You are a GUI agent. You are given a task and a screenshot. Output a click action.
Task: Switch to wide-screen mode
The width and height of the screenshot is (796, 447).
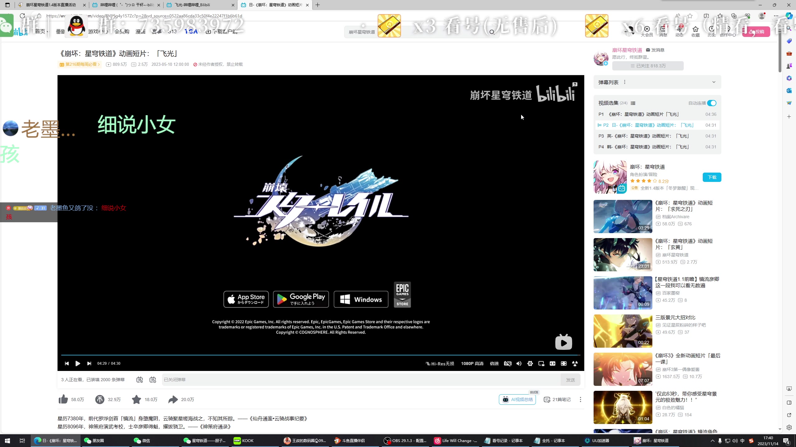click(553, 363)
